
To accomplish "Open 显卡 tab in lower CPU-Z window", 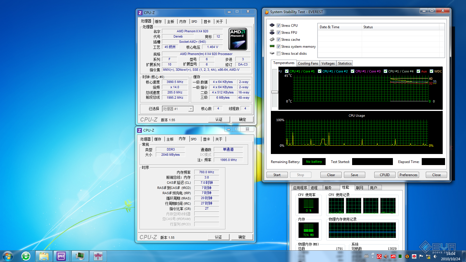I will (206, 139).
